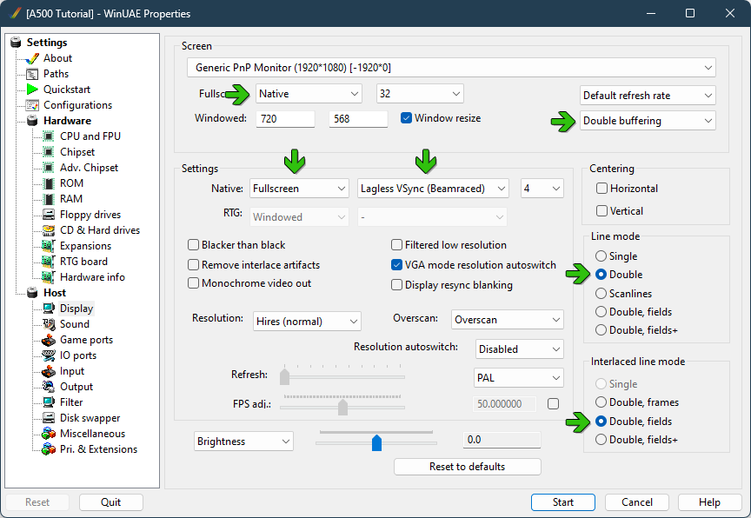
Task: Click the Pri. & Extensions icon
Action: (x=49, y=449)
